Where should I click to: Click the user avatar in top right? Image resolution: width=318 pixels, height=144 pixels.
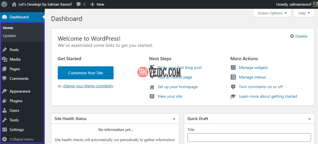point(315,4)
